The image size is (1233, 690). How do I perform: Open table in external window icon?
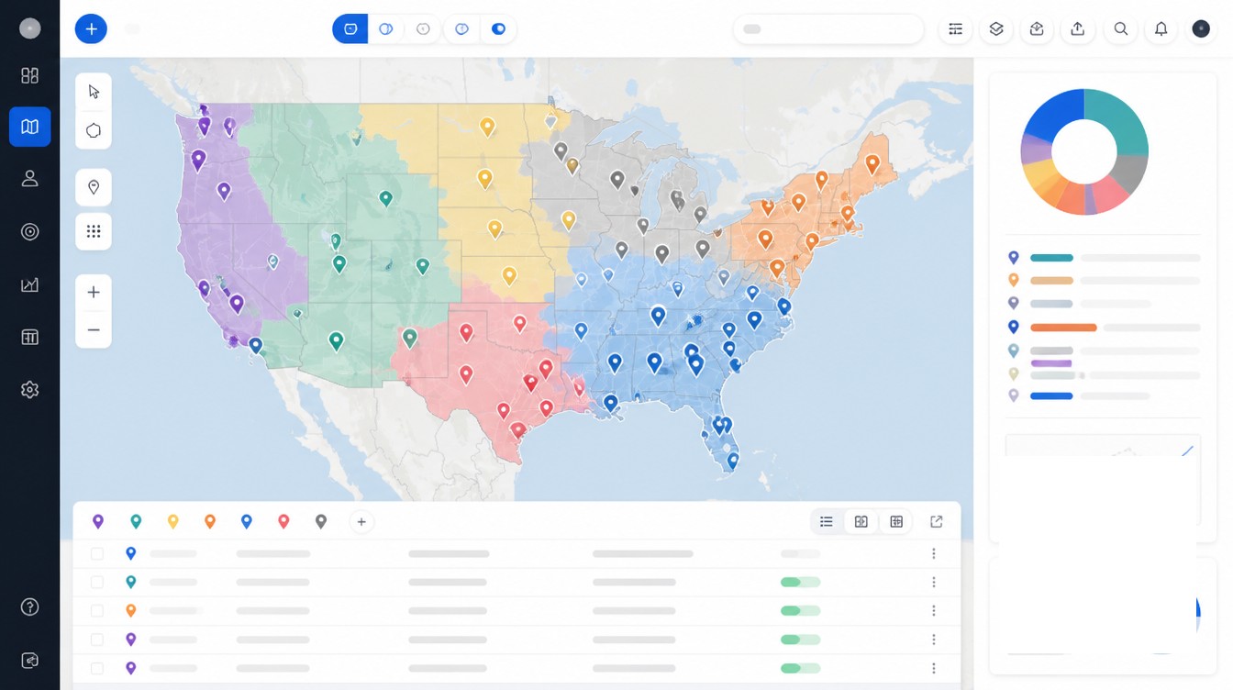pyautogui.click(x=937, y=521)
